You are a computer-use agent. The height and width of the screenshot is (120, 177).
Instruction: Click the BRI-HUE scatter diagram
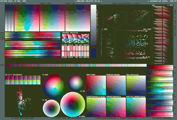(133, 44)
